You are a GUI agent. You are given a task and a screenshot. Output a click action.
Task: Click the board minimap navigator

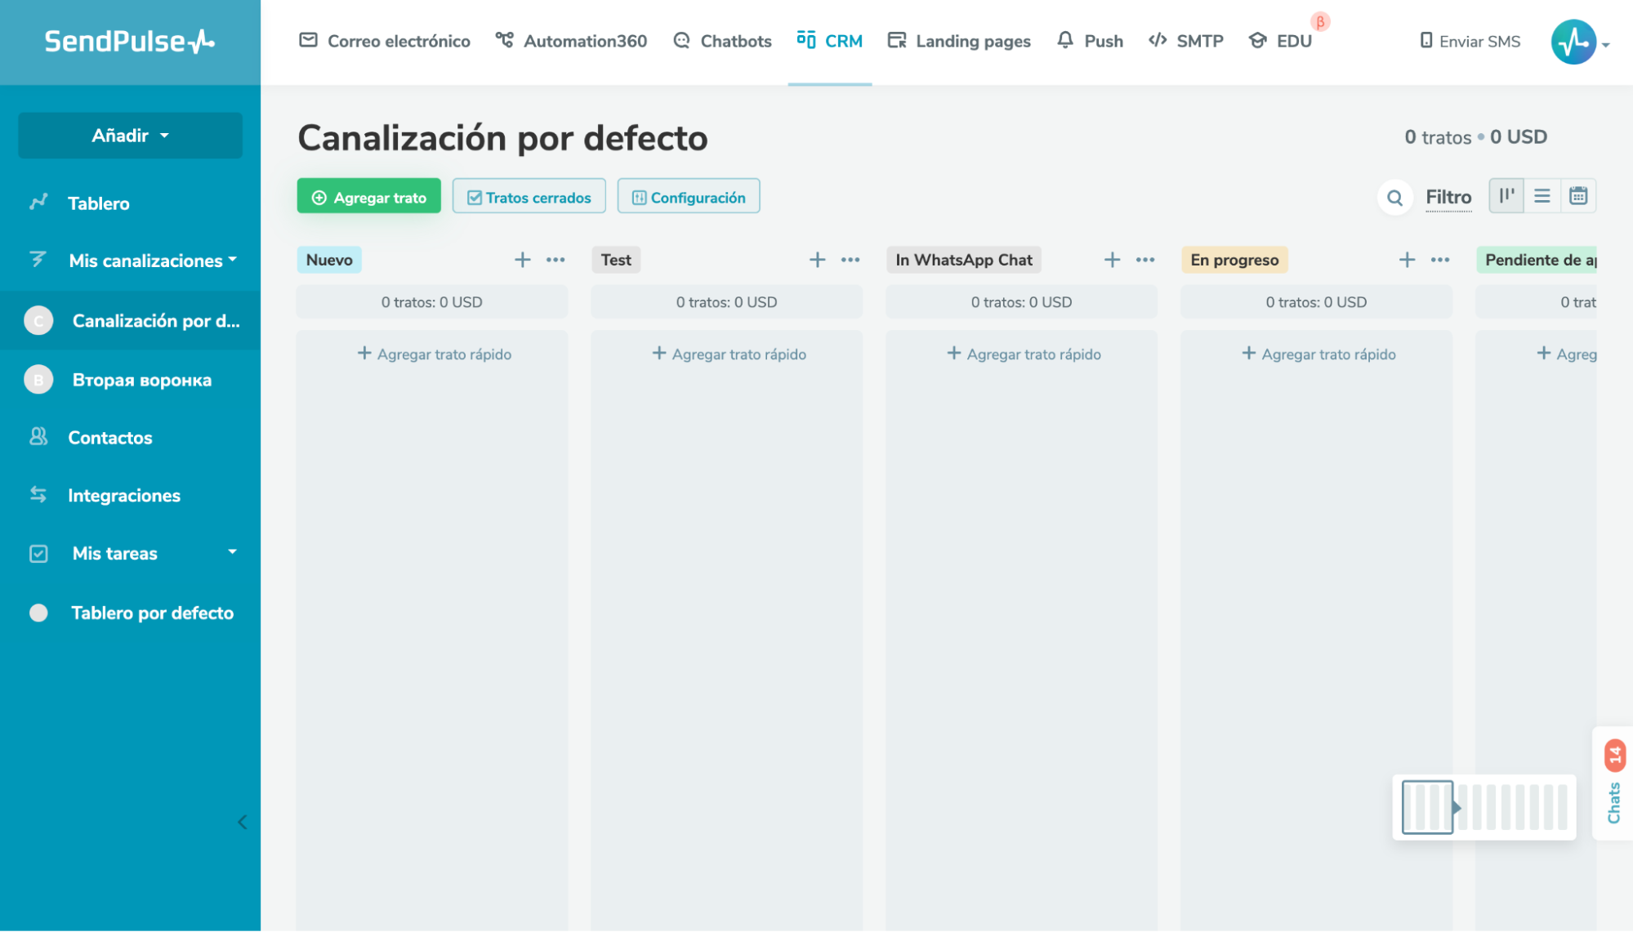click(1484, 807)
